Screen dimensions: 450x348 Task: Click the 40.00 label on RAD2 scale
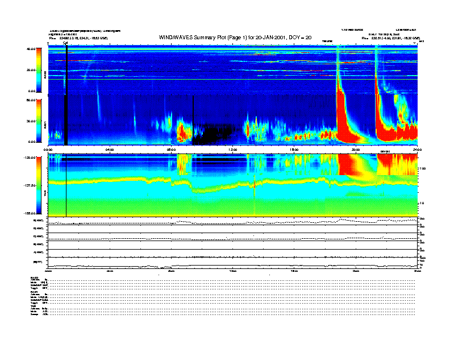click(31, 49)
